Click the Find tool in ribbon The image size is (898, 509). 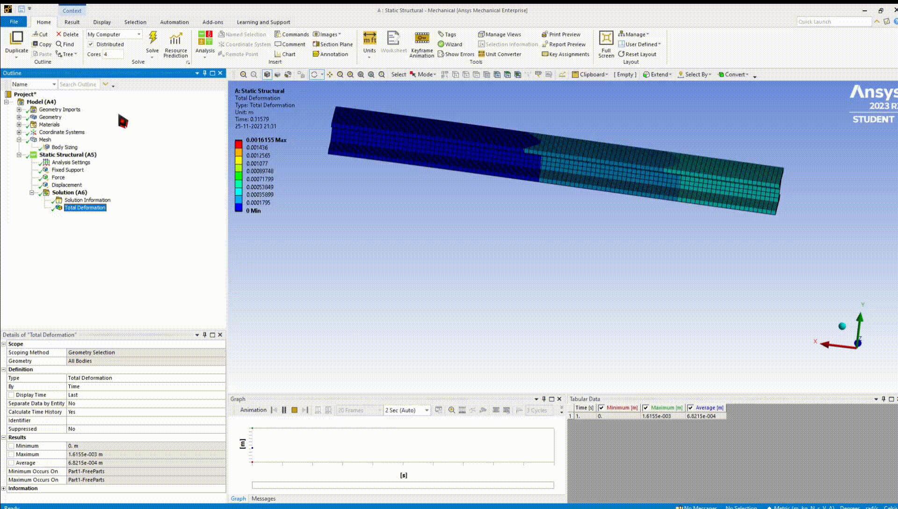[65, 44]
